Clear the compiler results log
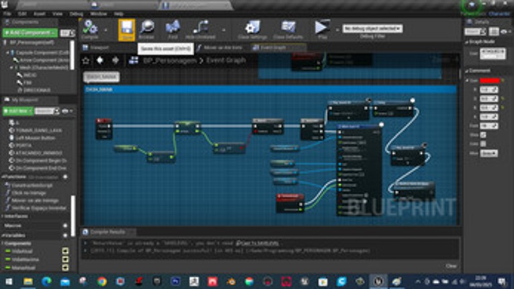Image resolution: width=514 pixels, height=289 pixels. (x=451, y=265)
